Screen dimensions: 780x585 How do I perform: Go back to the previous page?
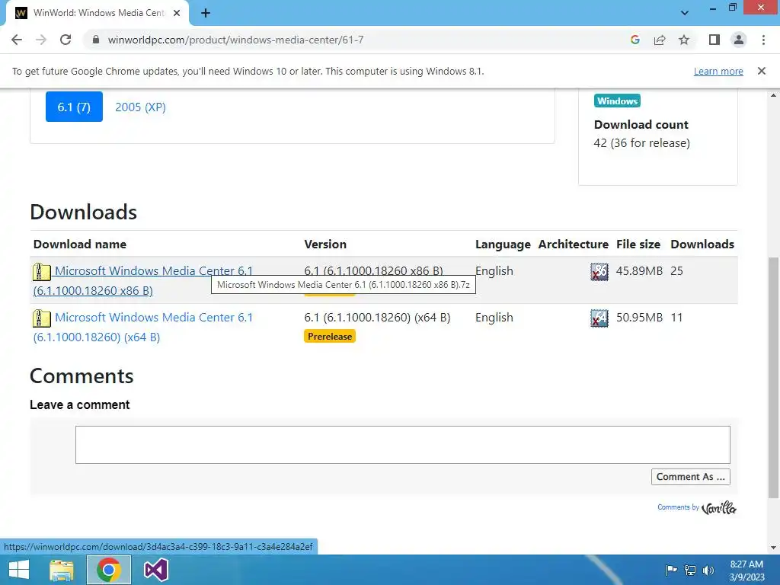point(17,40)
